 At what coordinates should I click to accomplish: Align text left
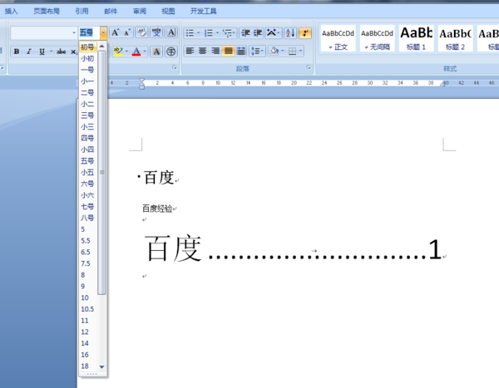pyautogui.click(x=190, y=51)
